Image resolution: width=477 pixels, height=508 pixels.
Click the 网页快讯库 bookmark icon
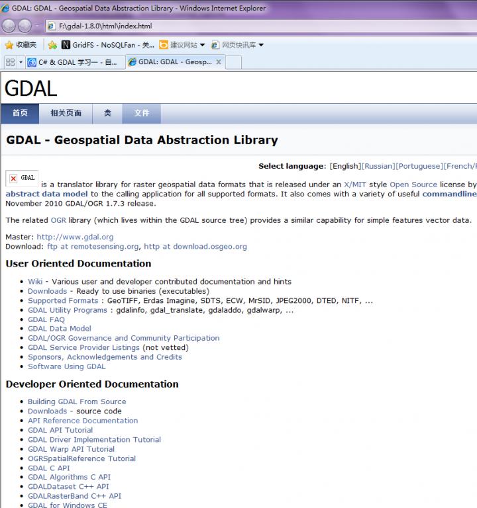pos(215,45)
